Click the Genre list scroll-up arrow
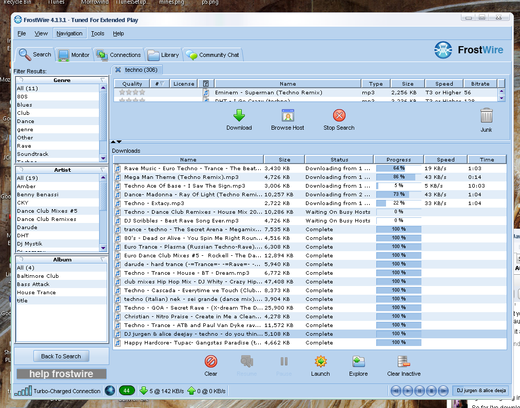This screenshot has height=408, width=520. pyautogui.click(x=103, y=88)
